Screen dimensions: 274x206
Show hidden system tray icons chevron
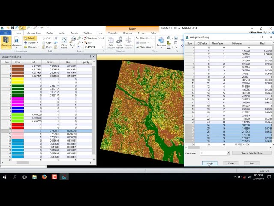coord(235,177)
